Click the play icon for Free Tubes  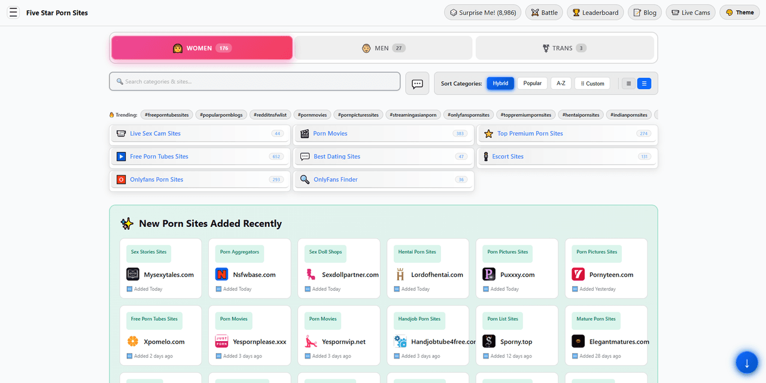(x=121, y=156)
